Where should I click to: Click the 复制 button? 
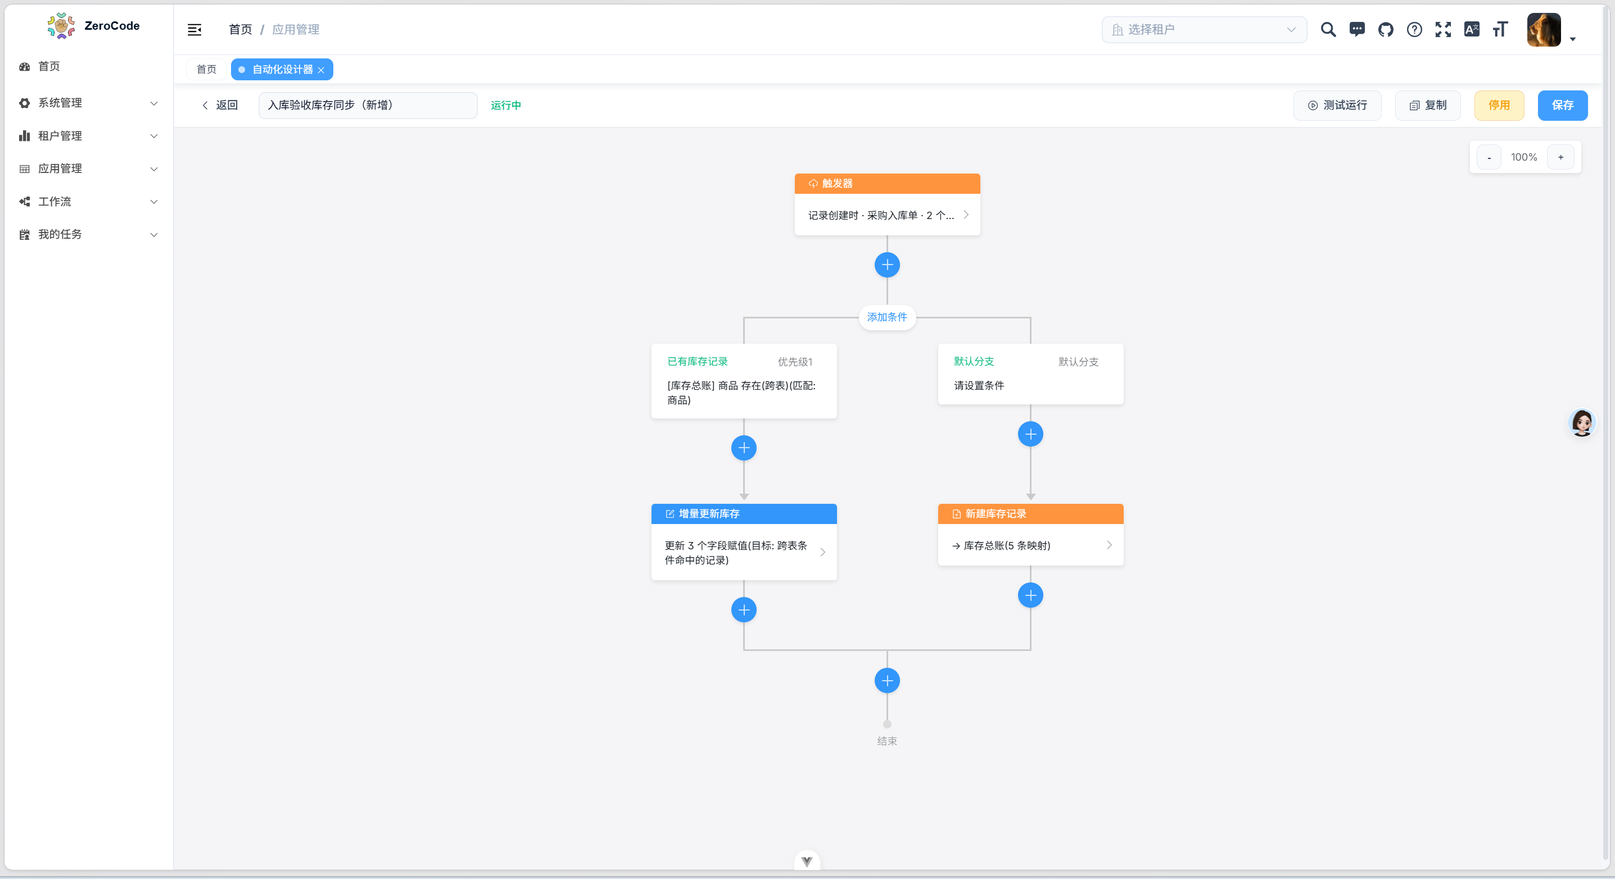tap(1428, 105)
